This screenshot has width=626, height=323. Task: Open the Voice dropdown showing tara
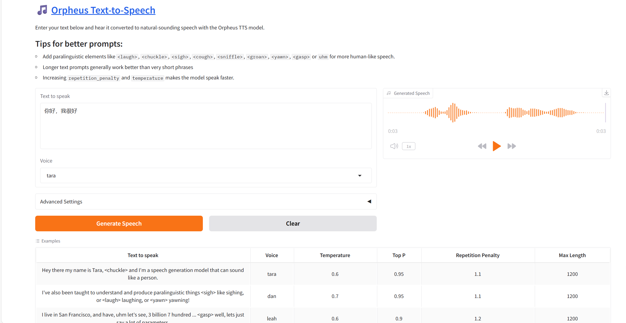[x=205, y=176]
